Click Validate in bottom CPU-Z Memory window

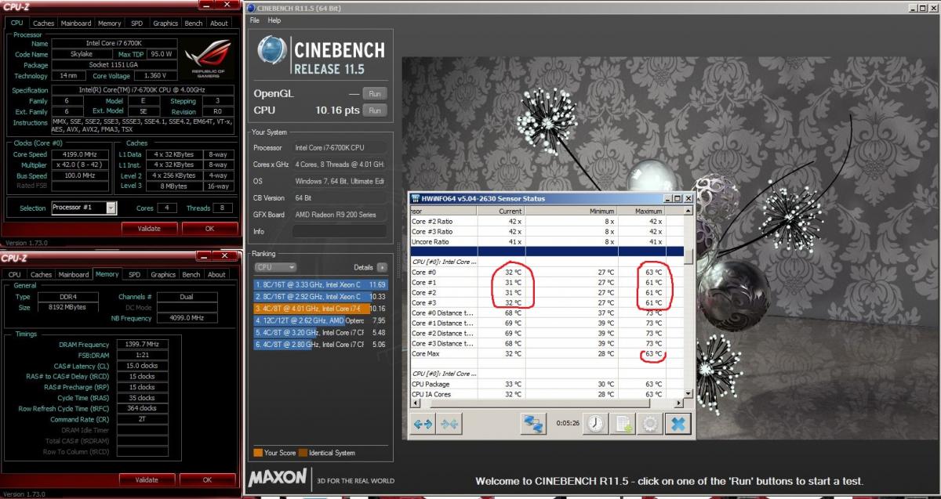click(x=147, y=479)
